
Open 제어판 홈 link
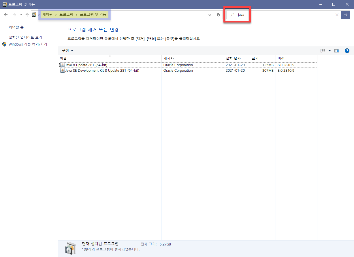point(16,27)
